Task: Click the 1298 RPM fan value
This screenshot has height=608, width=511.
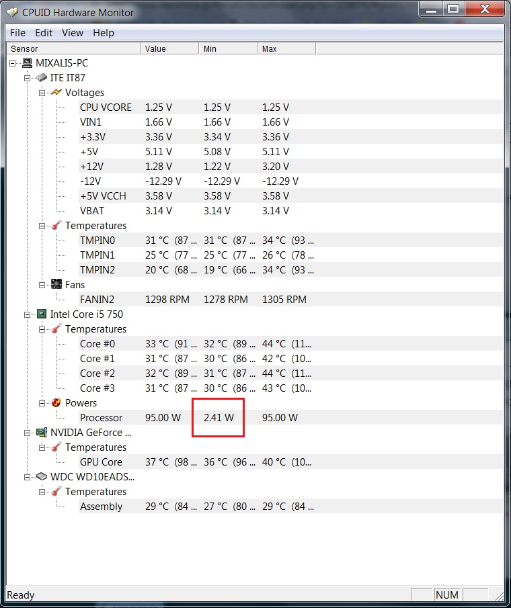Action: 167,300
